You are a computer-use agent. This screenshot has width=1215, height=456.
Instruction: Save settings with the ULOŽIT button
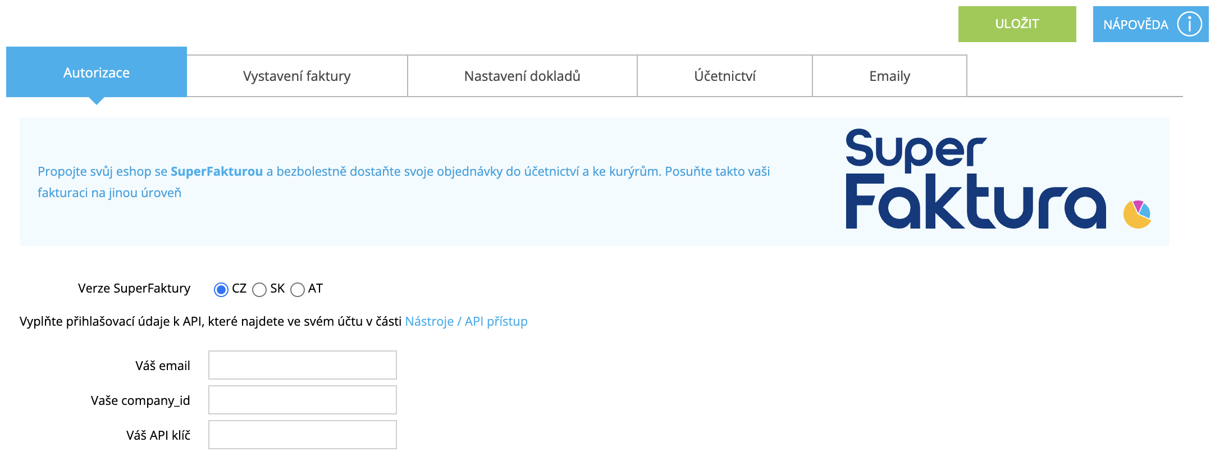point(1017,24)
